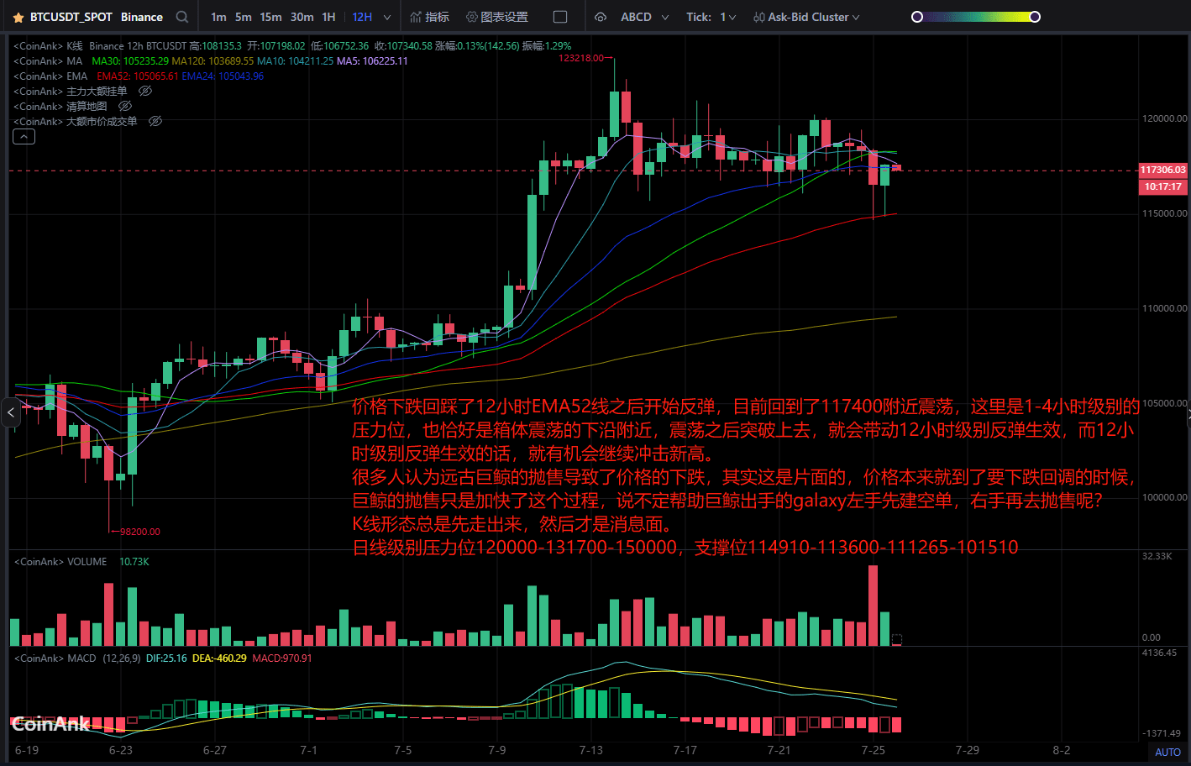Open the 指标 indicators menu
1191x766 pixels.
pos(430,17)
